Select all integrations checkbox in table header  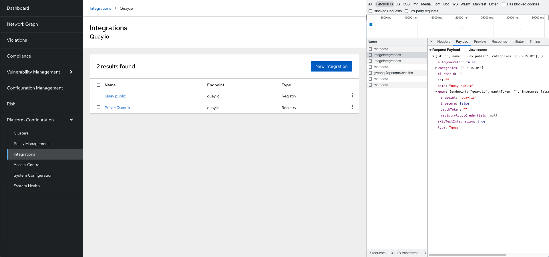(x=98, y=85)
